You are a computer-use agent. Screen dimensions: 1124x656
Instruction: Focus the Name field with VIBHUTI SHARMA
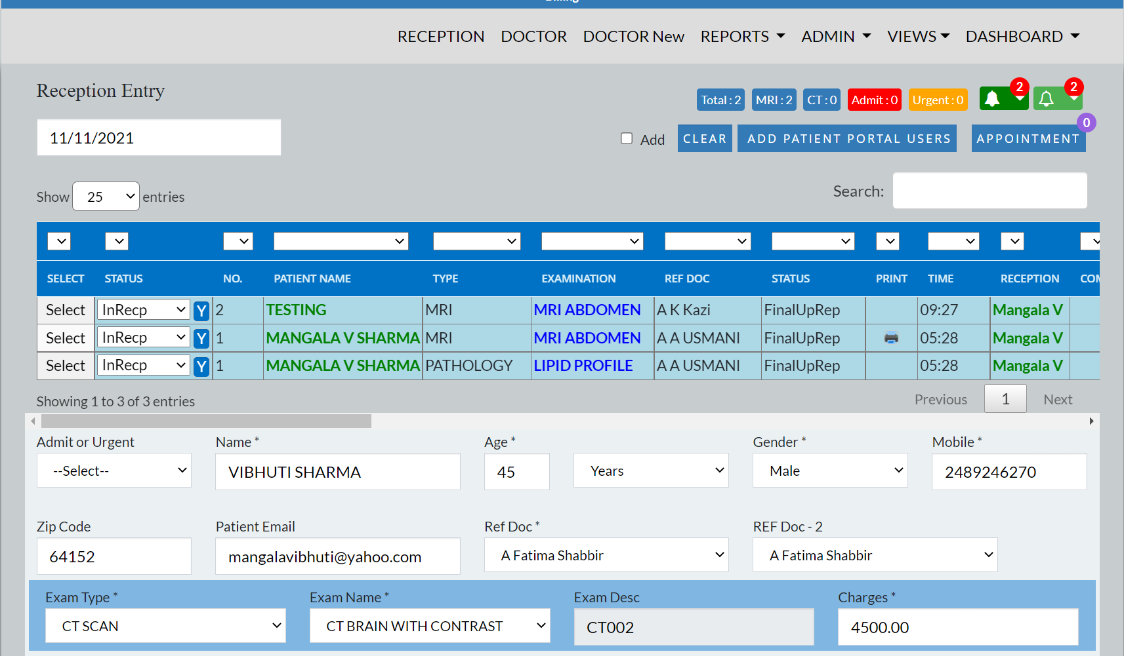pos(338,472)
